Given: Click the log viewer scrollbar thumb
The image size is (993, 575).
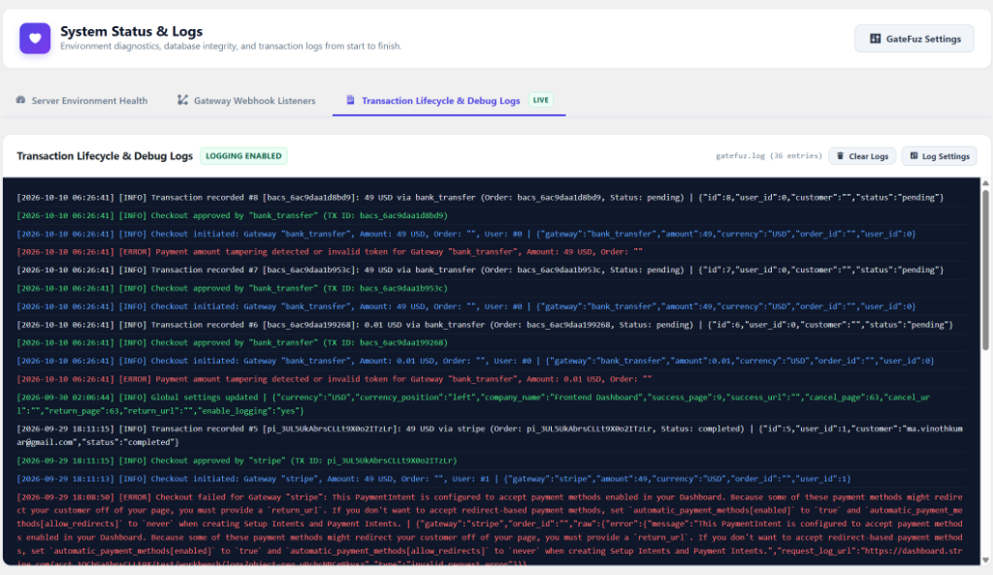Looking at the screenshot, I should 985,270.
